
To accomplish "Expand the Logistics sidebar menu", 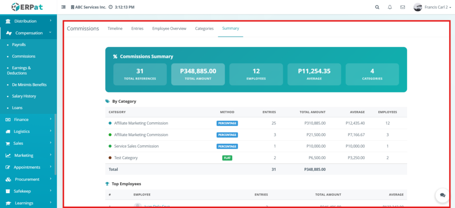I will click(x=28, y=132).
